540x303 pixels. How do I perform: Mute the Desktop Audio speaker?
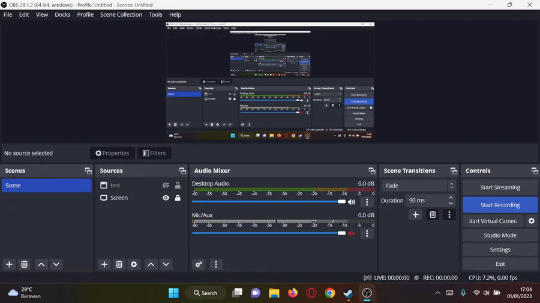[x=352, y=202]
